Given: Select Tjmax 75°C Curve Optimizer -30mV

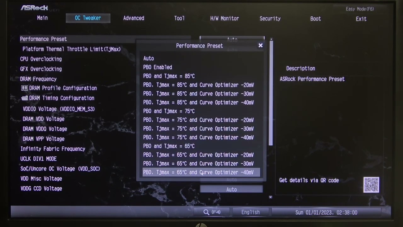Looking at the screenshot, I should 198,129.
